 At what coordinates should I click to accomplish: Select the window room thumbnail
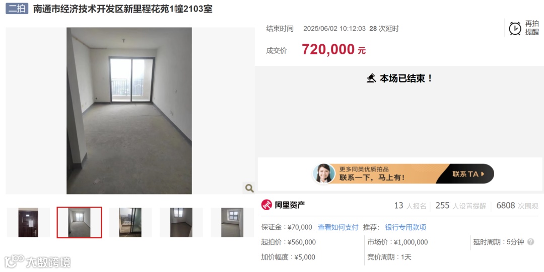click(x=232, y=222)
